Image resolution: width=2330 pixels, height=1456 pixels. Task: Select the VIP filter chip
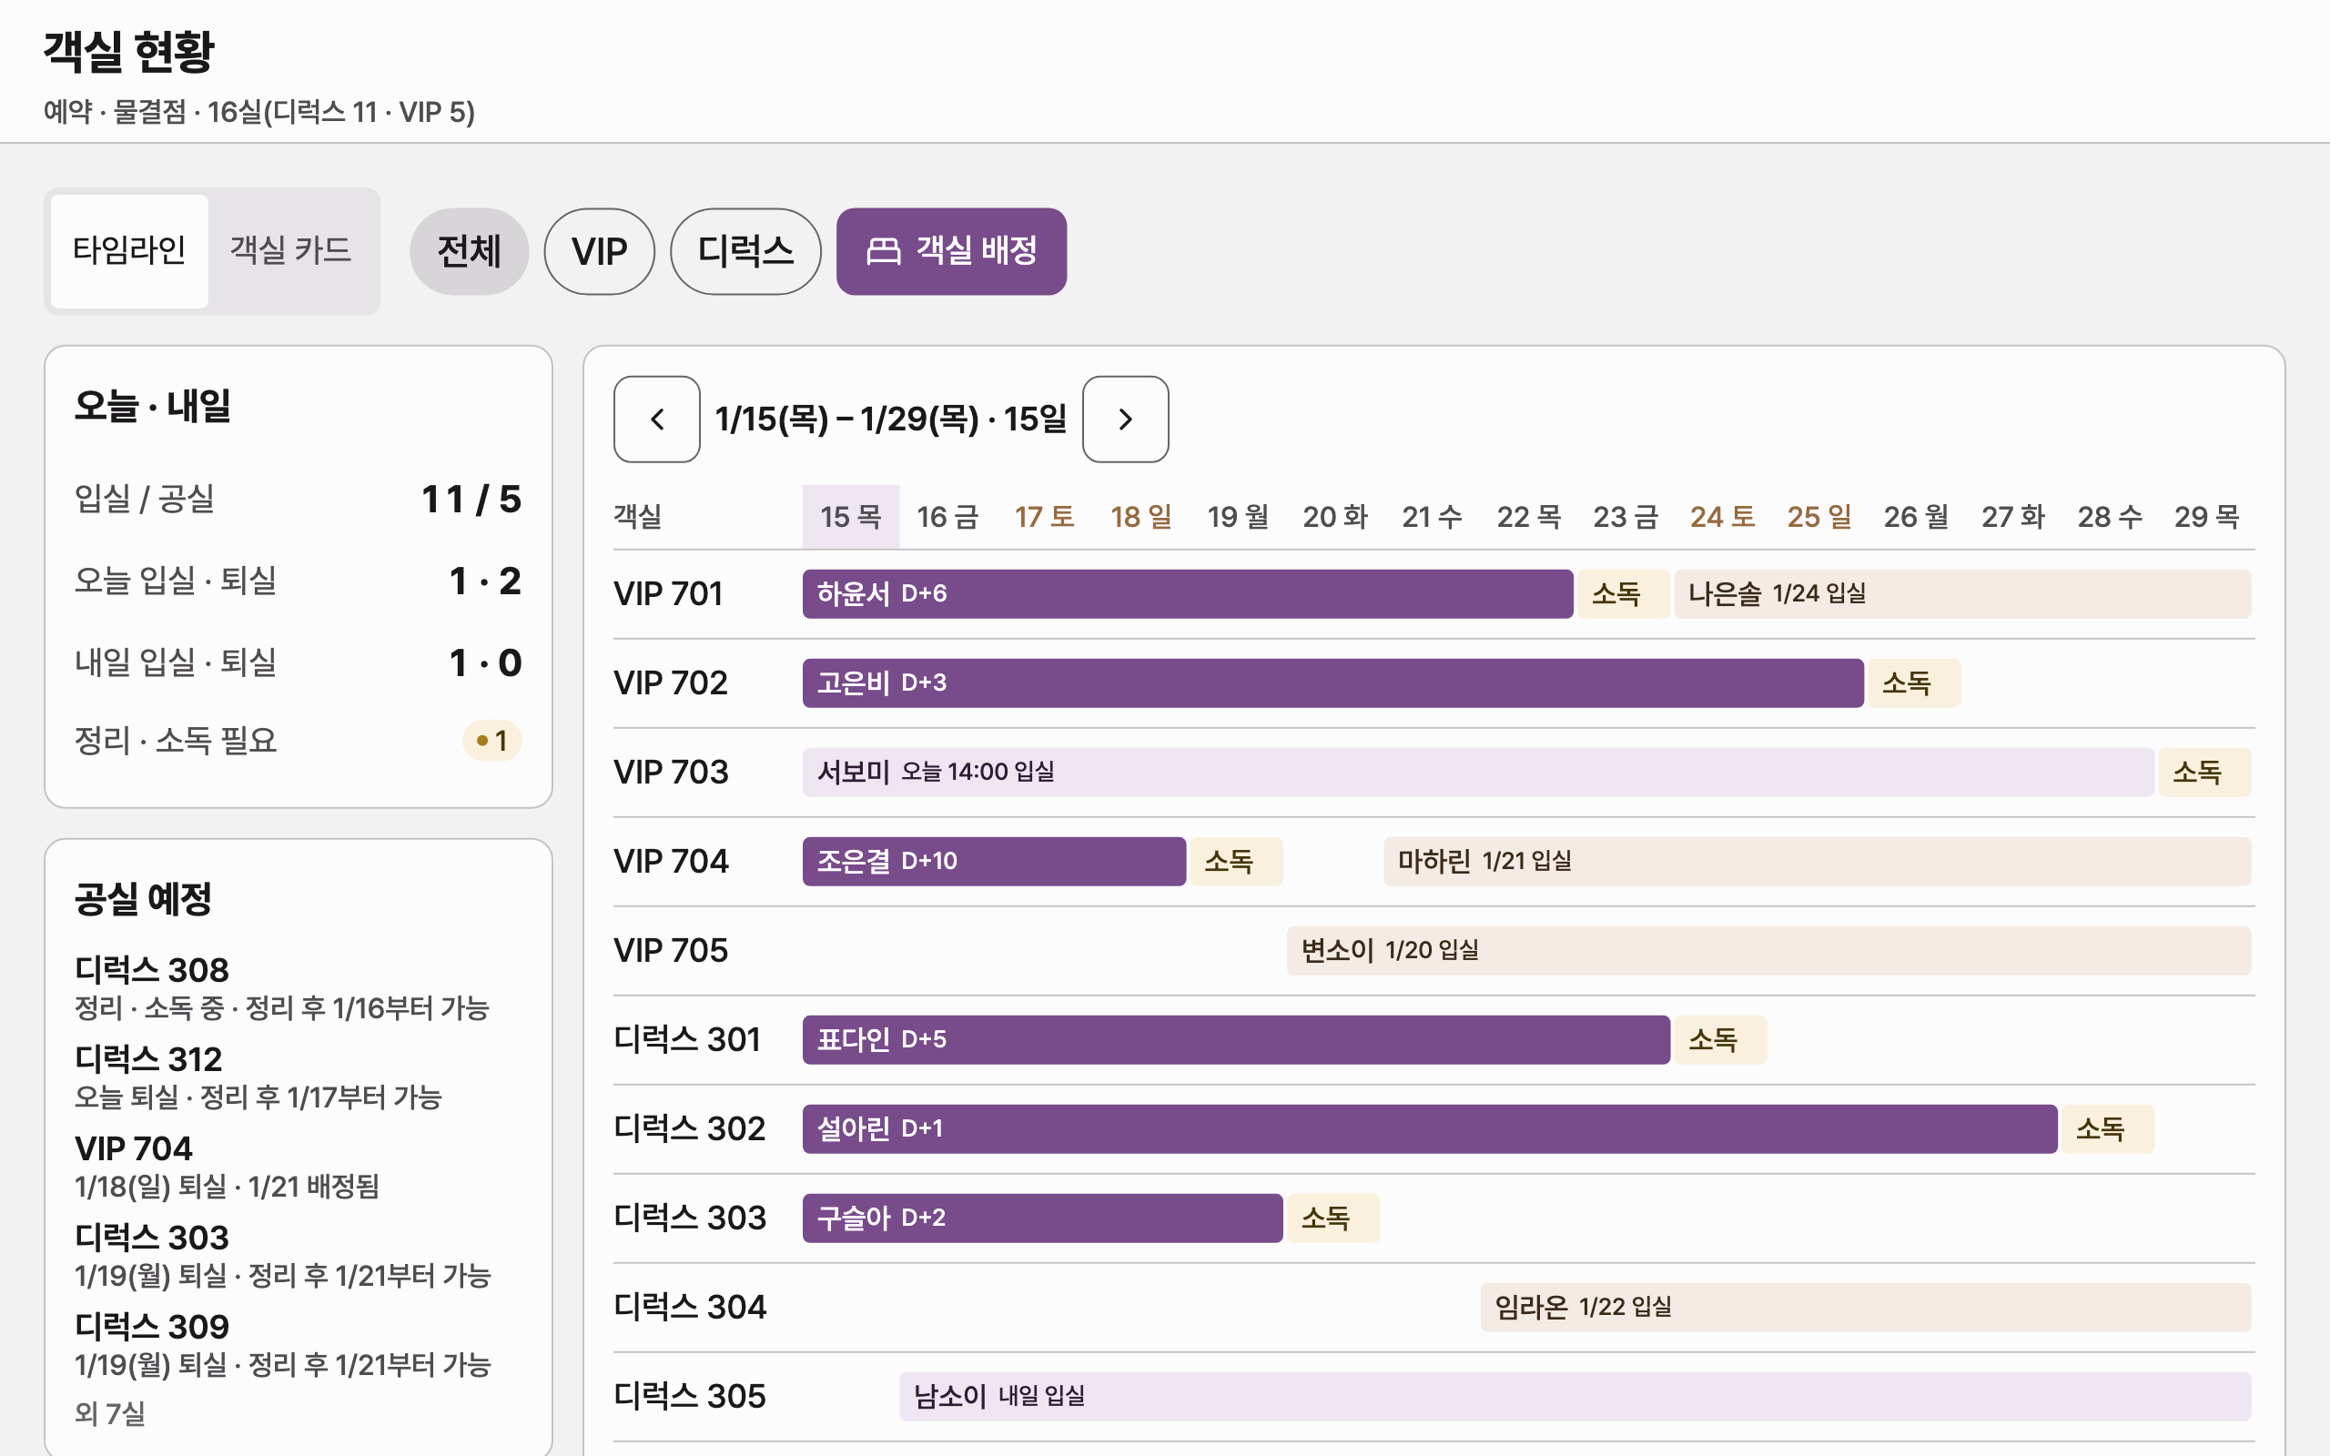pyautogui.click(x=599, y=251)
